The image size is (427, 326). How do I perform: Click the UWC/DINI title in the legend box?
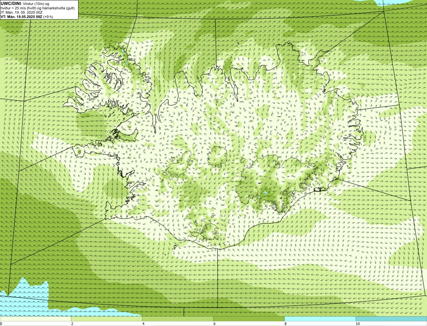click(x=11, y=3)
